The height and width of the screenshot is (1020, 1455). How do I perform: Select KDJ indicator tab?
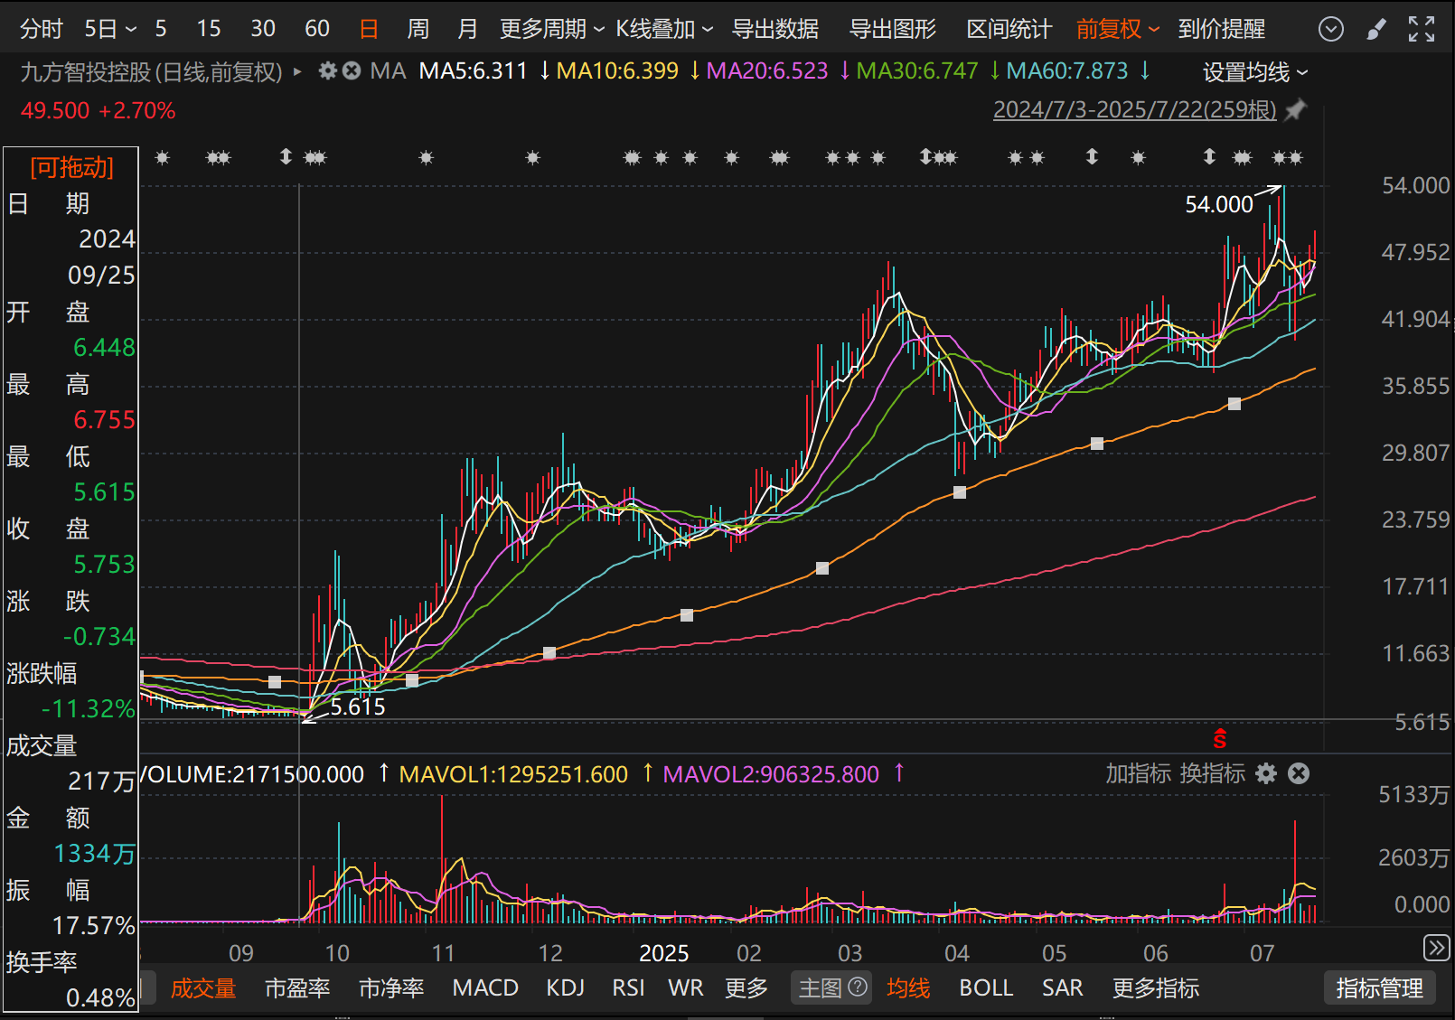pos(566,987)
